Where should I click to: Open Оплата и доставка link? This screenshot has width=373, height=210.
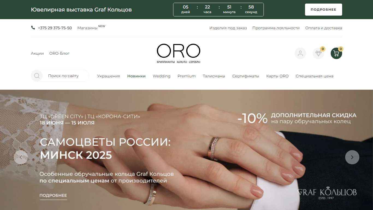coord(324,28)
